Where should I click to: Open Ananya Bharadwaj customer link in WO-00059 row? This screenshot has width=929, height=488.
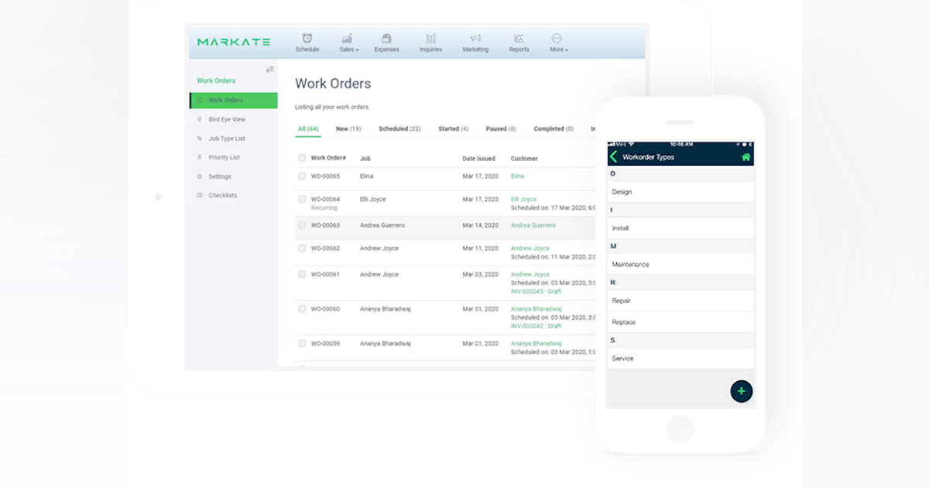[536, 343]
